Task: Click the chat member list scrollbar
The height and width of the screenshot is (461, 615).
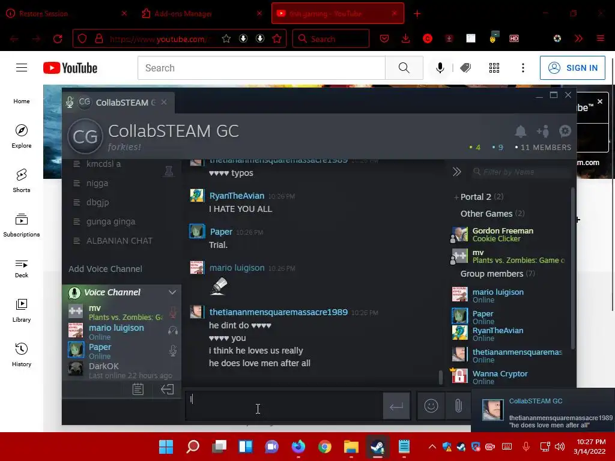Action: tap(572, 268)
